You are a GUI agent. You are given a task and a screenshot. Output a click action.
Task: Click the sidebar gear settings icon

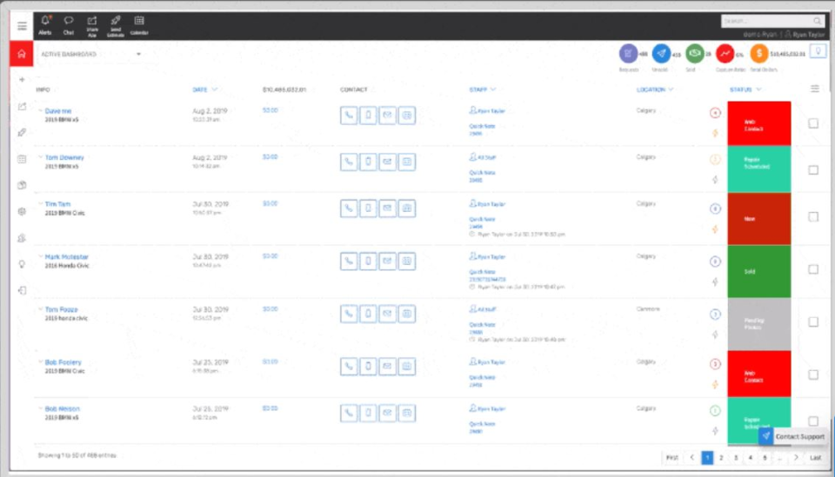coord(22,211)
